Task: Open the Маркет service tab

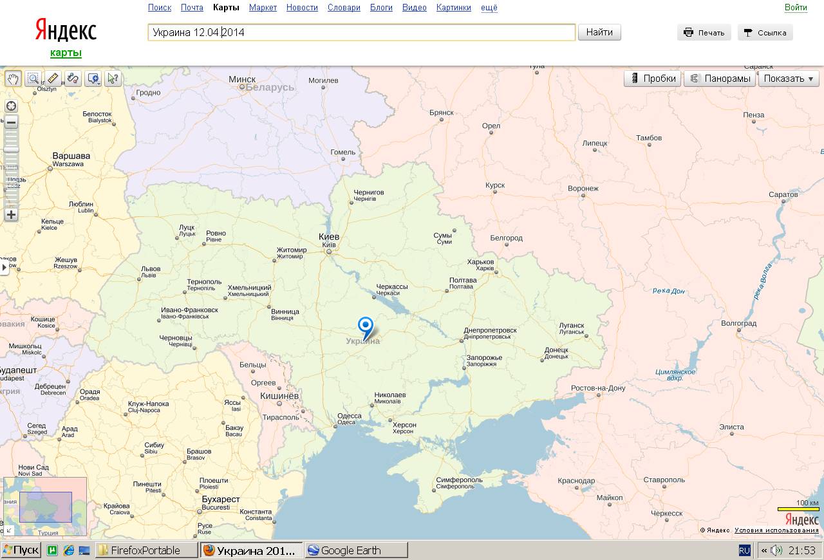Action: tap(263, 8)
